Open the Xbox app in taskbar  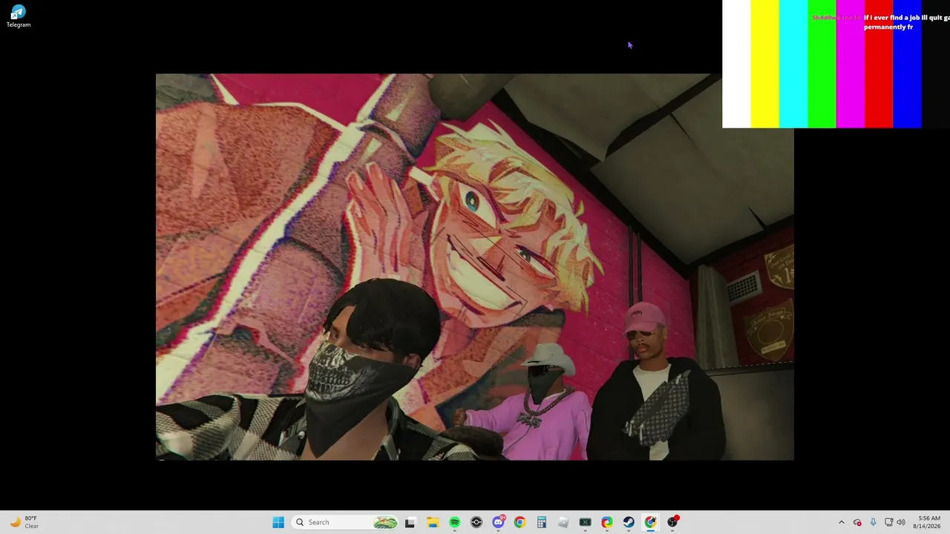pos(585,522)
